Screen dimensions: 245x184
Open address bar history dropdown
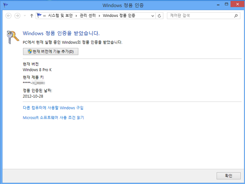click(153, 16)
